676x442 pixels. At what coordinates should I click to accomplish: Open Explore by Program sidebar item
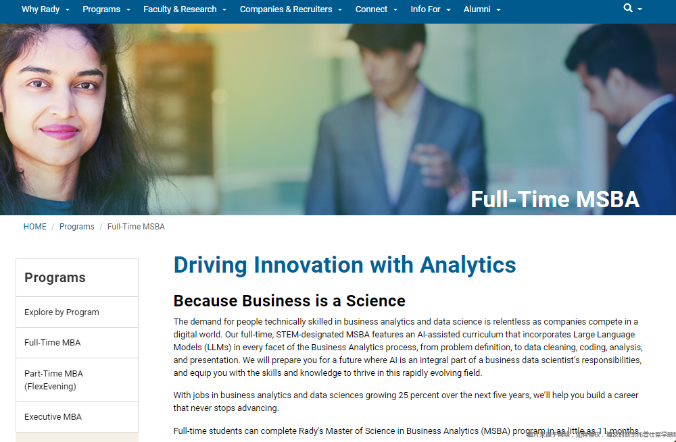pyautogui.click(x=62, y=312)
